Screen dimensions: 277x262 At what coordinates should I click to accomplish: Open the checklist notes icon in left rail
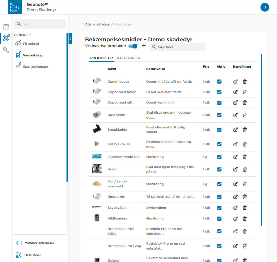pos(6,27)
